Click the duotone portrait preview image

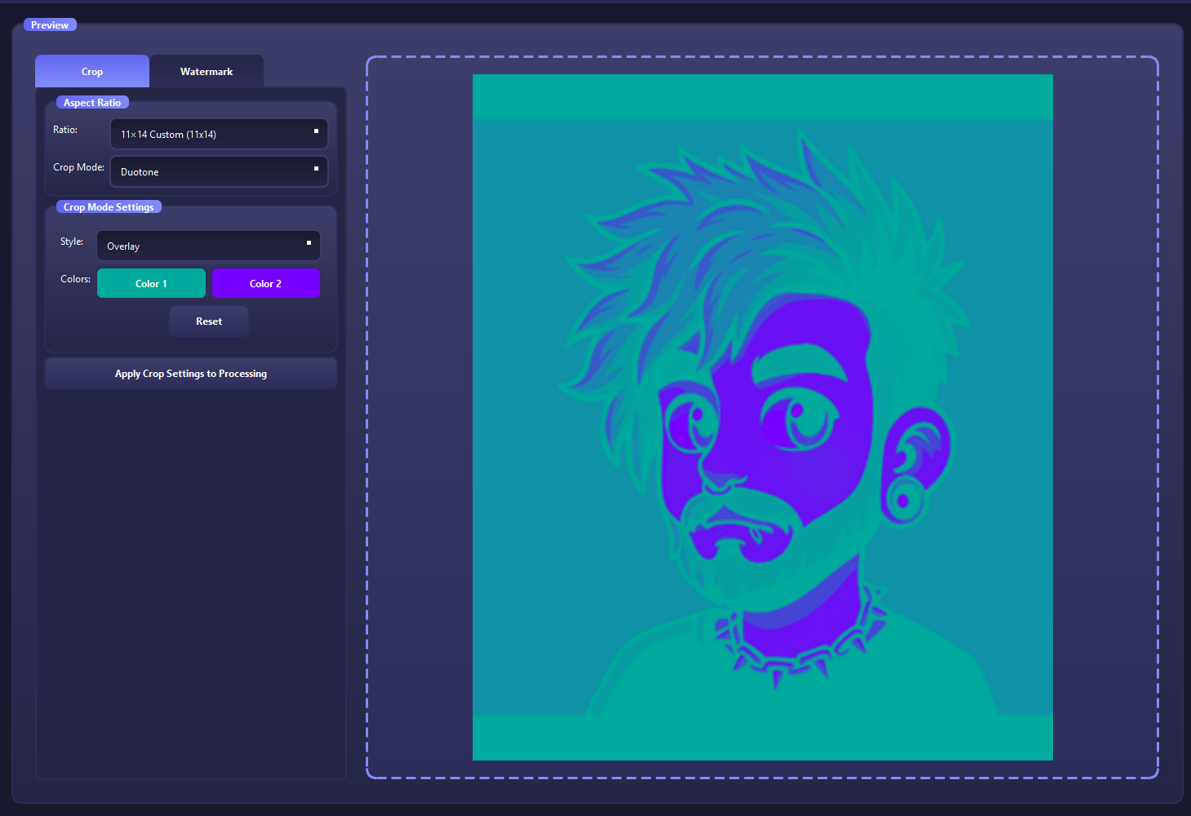tap(762, 416)
